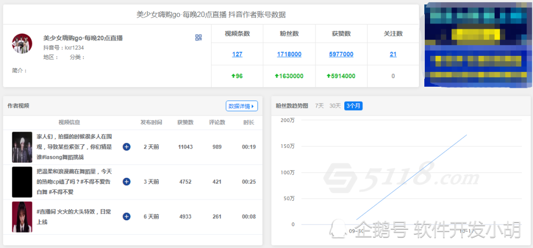Click the account avatar image

[x=22, y=44]
